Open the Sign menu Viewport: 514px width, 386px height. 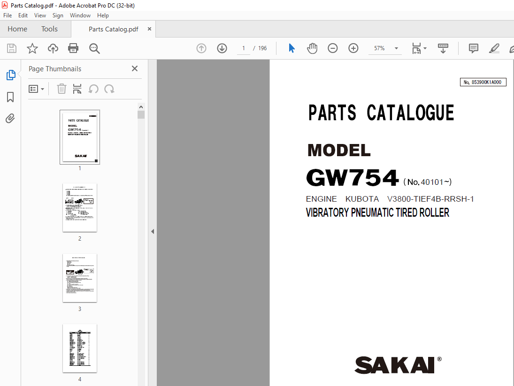point(58,15)
